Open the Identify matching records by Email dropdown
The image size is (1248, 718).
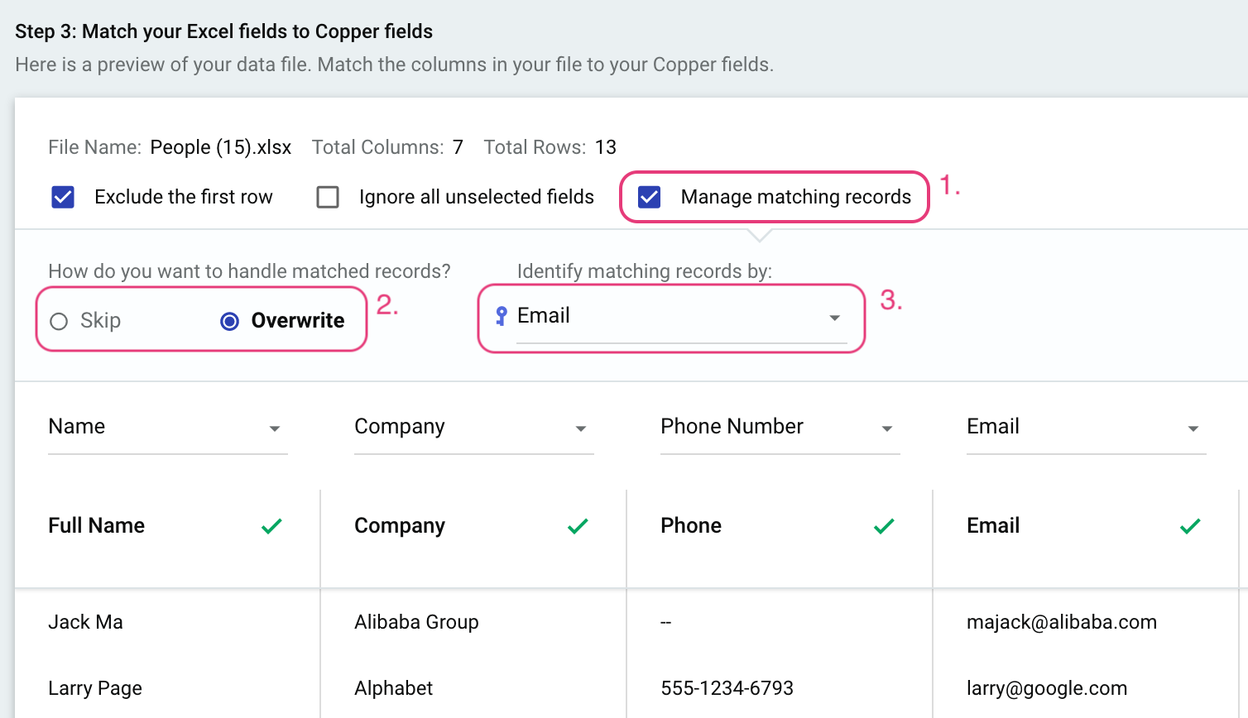pyautogui.click(x=682, y=317)
